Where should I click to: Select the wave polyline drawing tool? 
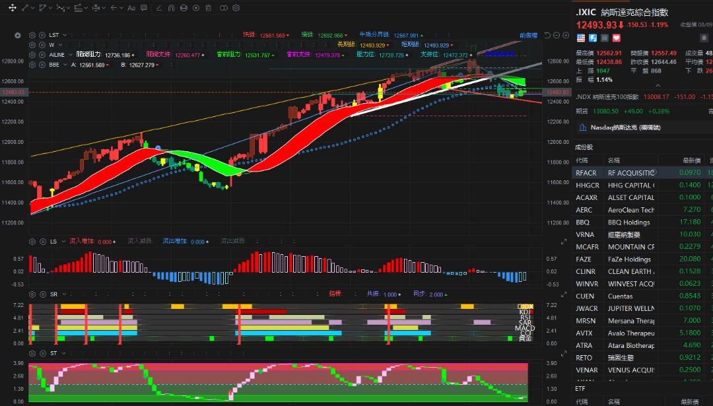[61, 8]
